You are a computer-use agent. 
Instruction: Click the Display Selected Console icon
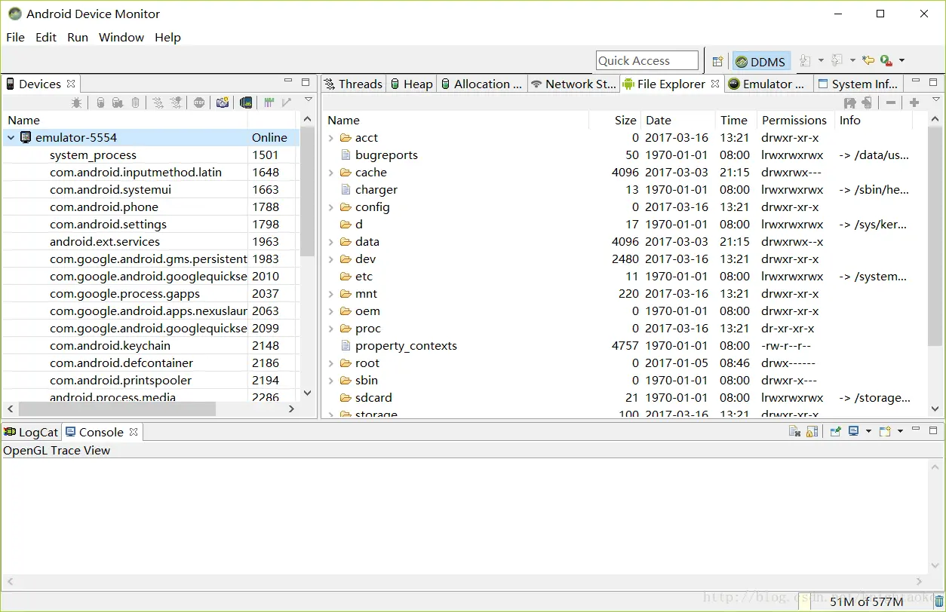click(x=853, y=432)
